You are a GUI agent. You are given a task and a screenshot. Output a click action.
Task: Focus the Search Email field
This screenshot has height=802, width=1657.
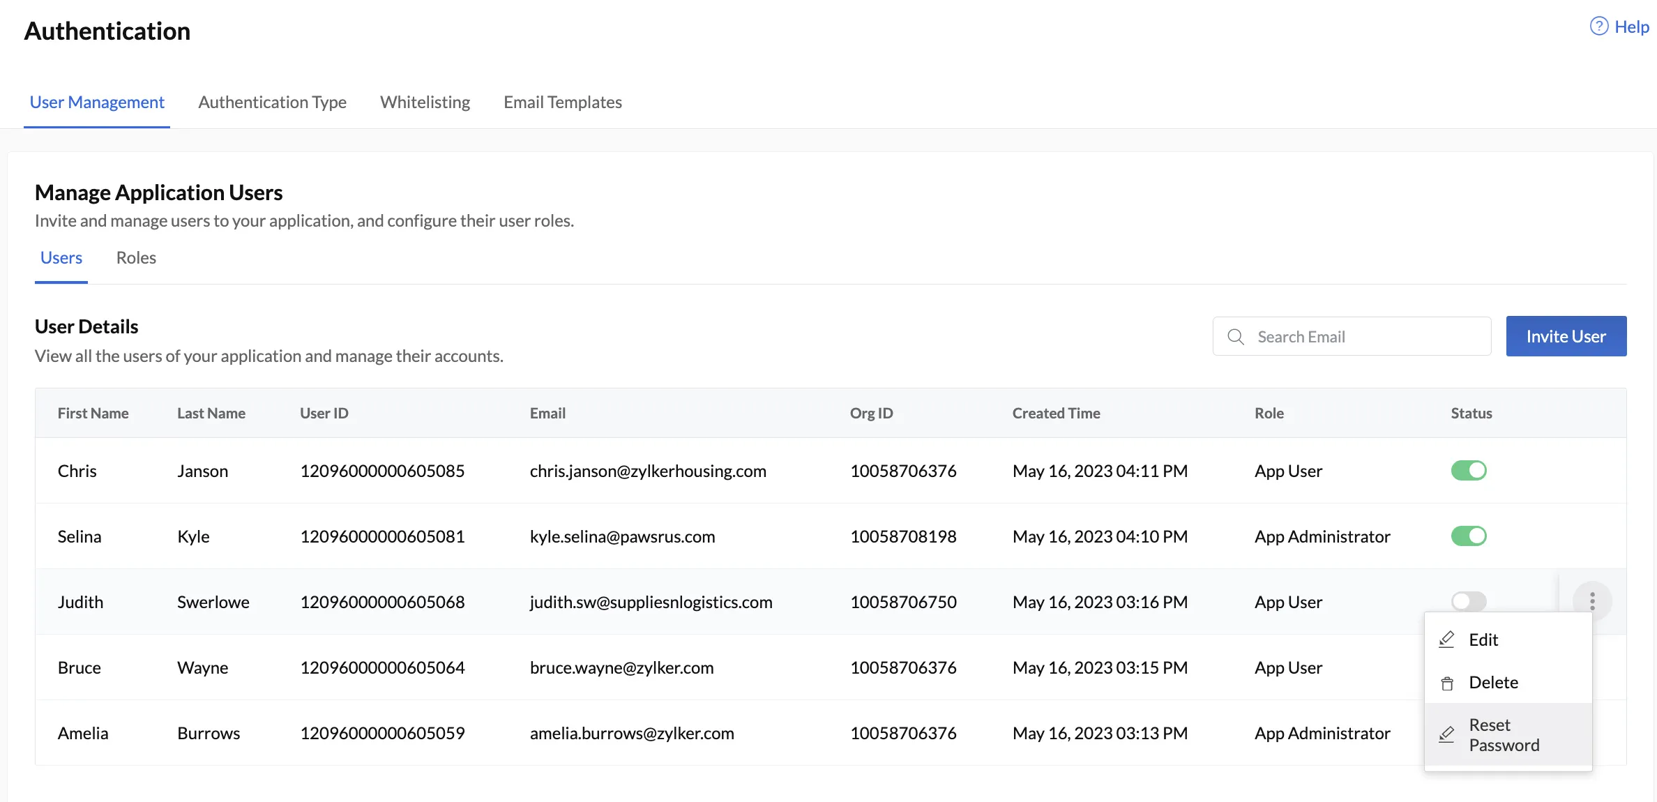point(1352,337)
